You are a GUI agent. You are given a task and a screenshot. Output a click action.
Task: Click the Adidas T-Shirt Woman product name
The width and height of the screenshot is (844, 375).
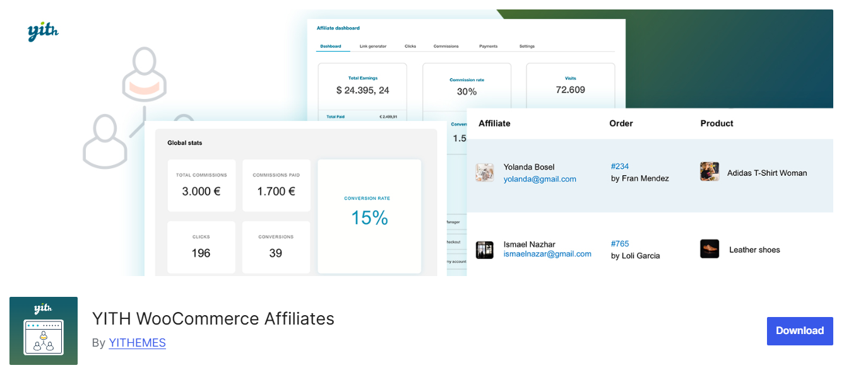(x=767, y=173)
